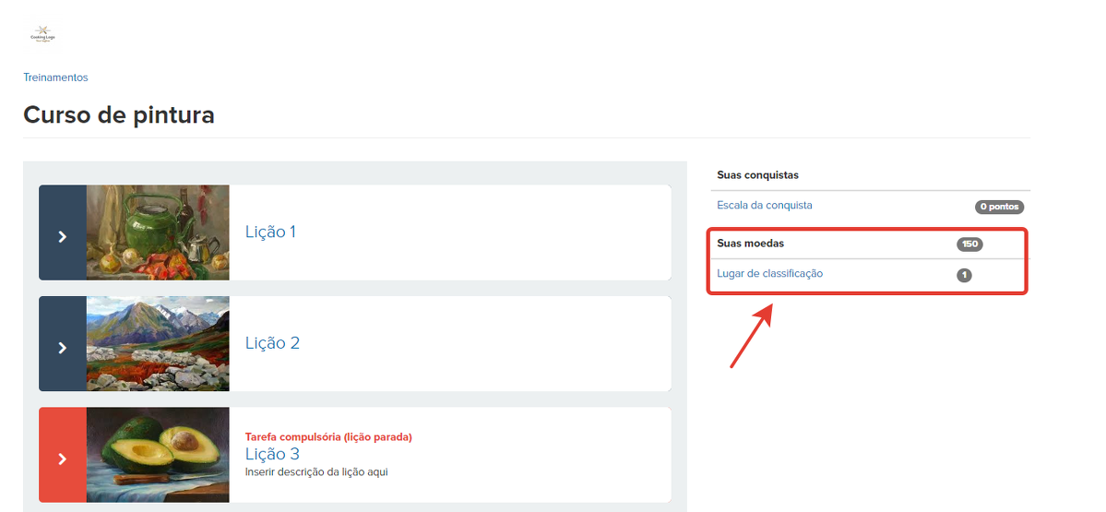Open the Lição 2 title link
Image resolution: width=1106 pixels, height=512 pixels.
(x=272, y=343)
